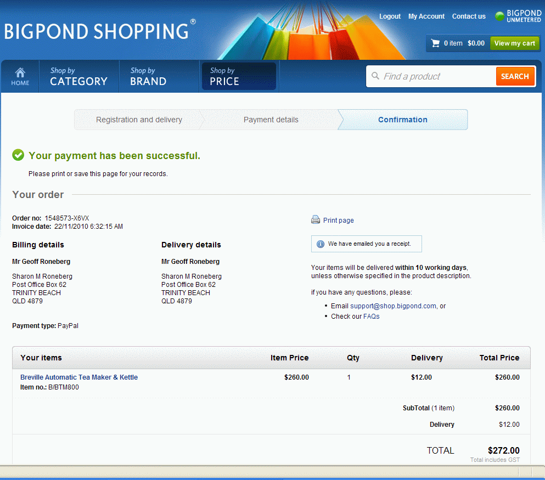Screen dimensions: 545x480
Task: Click the Total Price column header
Action: tap(499, 358)
